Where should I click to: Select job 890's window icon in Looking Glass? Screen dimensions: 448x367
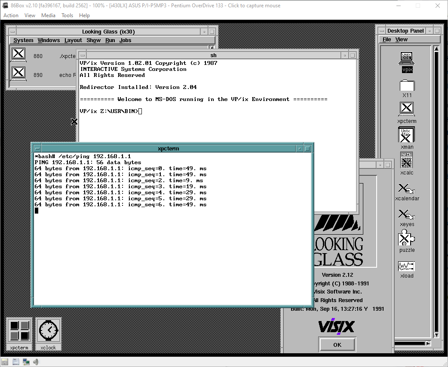point(18,73)
